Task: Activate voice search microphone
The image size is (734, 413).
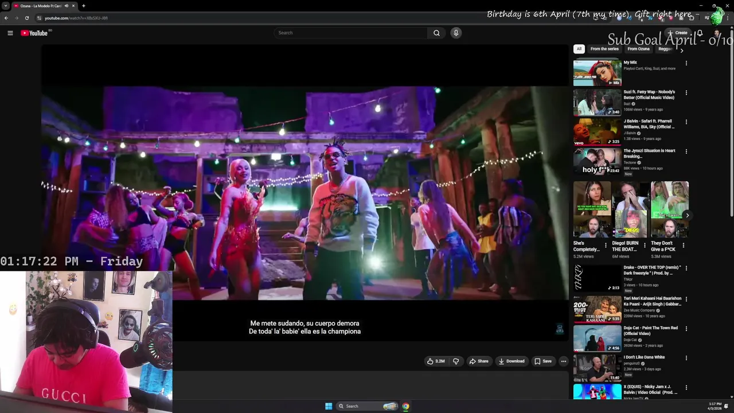Action: 456,33
